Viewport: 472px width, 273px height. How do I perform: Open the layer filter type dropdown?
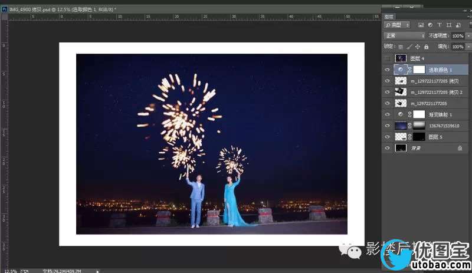pos(396,25)
